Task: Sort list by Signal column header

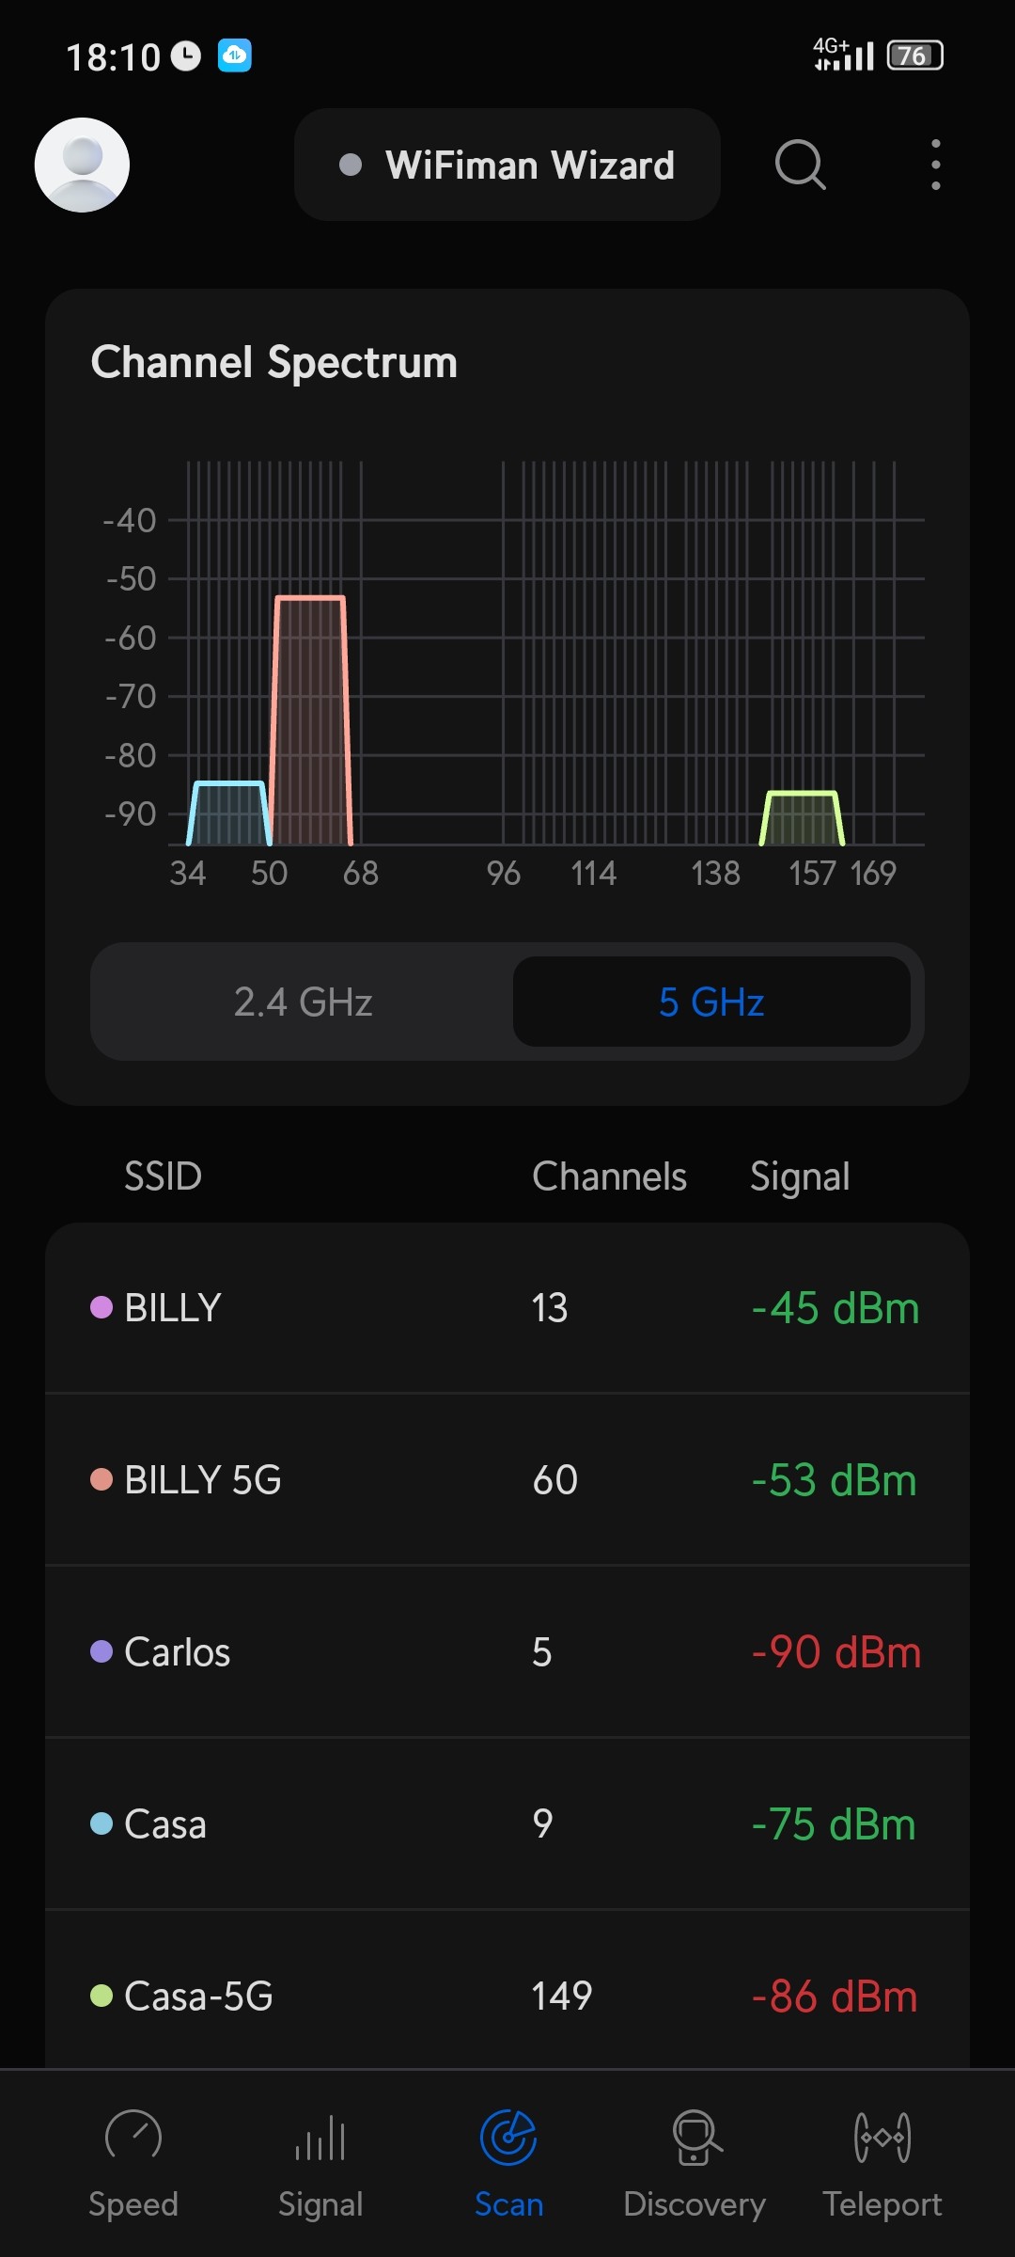Action: (x=800, y=1176)
